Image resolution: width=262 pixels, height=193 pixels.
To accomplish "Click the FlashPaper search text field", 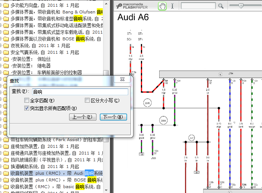I will coord(198,6).
